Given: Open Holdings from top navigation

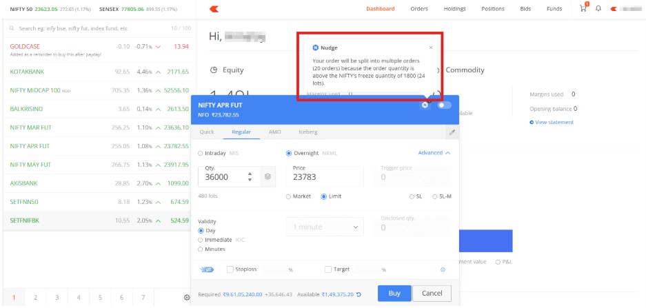Looking at the screenshot, I should pos(454,9).
